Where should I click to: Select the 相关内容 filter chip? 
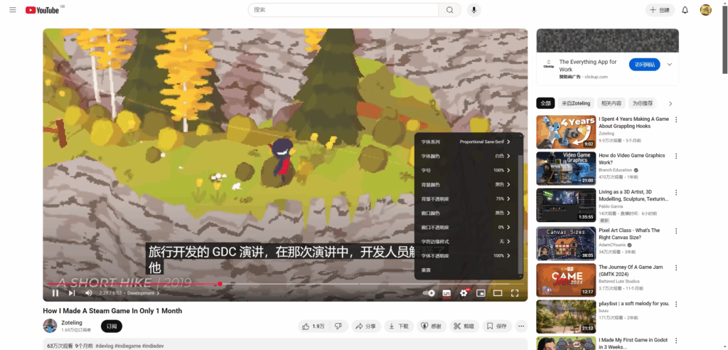[611, 103]
